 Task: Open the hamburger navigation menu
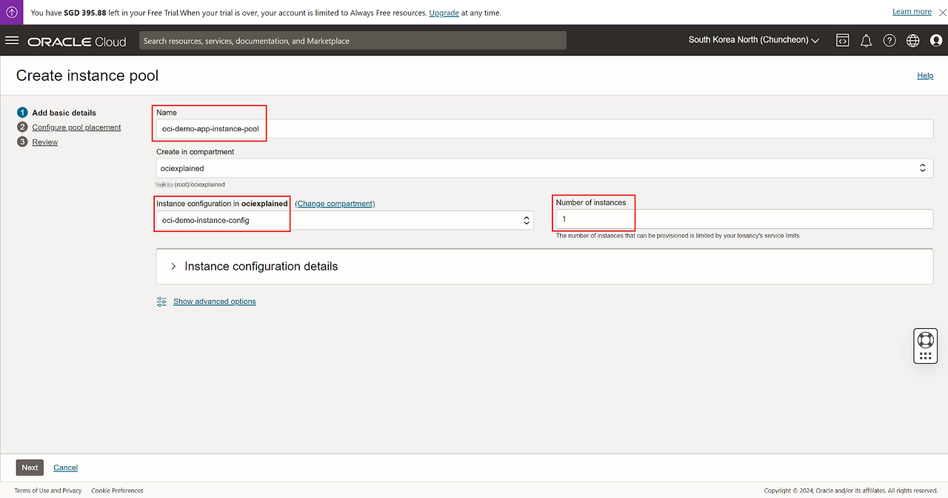coord(12,41)
